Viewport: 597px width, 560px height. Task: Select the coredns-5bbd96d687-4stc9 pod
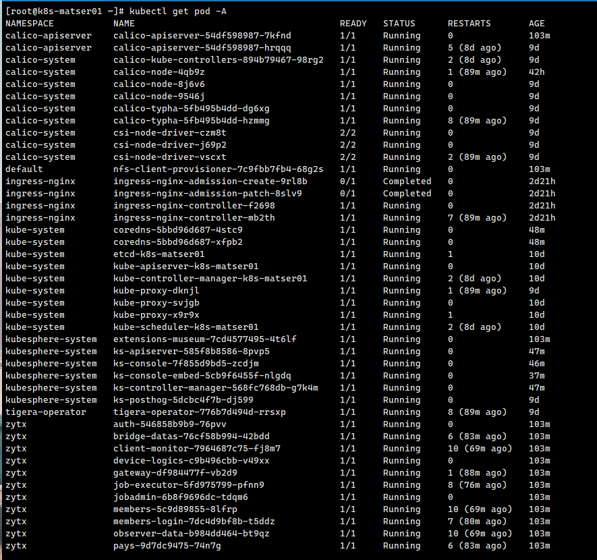[179, 229]
